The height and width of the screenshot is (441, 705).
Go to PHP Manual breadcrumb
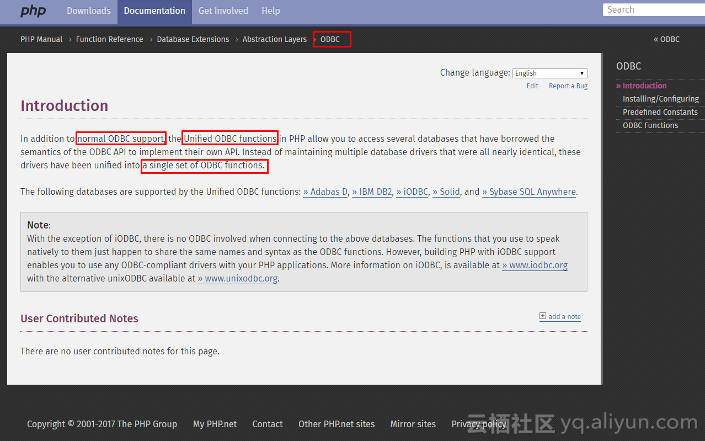(41, 39)
